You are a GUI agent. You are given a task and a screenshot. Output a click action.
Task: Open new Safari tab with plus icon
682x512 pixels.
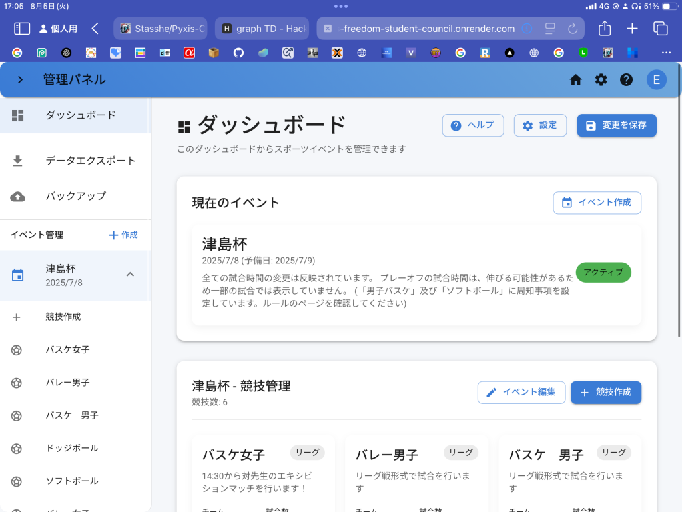[x=632, y=29]
